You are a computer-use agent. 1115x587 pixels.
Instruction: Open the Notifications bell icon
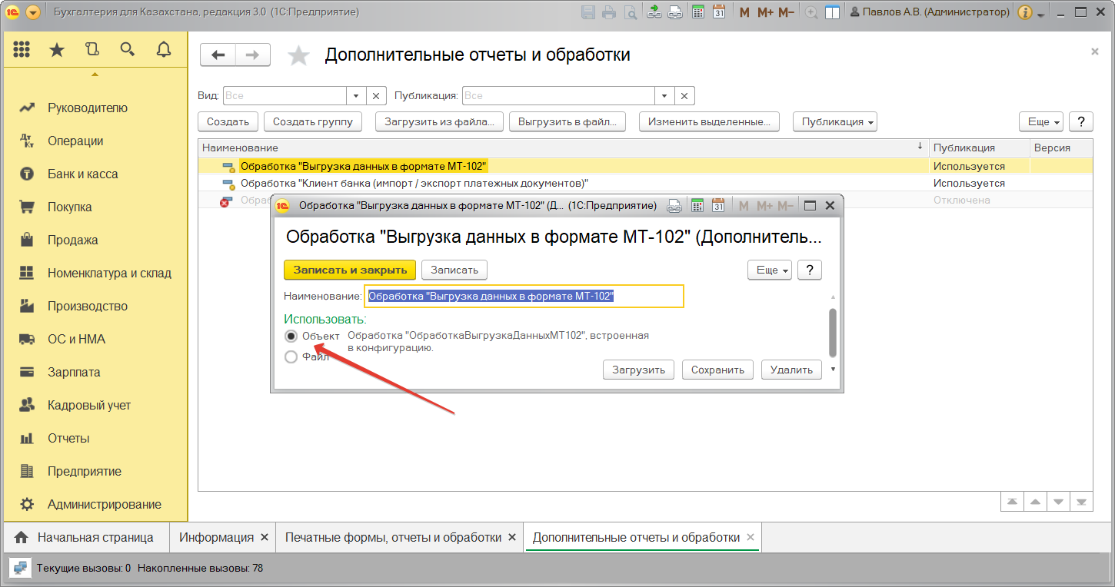[163, 50]
